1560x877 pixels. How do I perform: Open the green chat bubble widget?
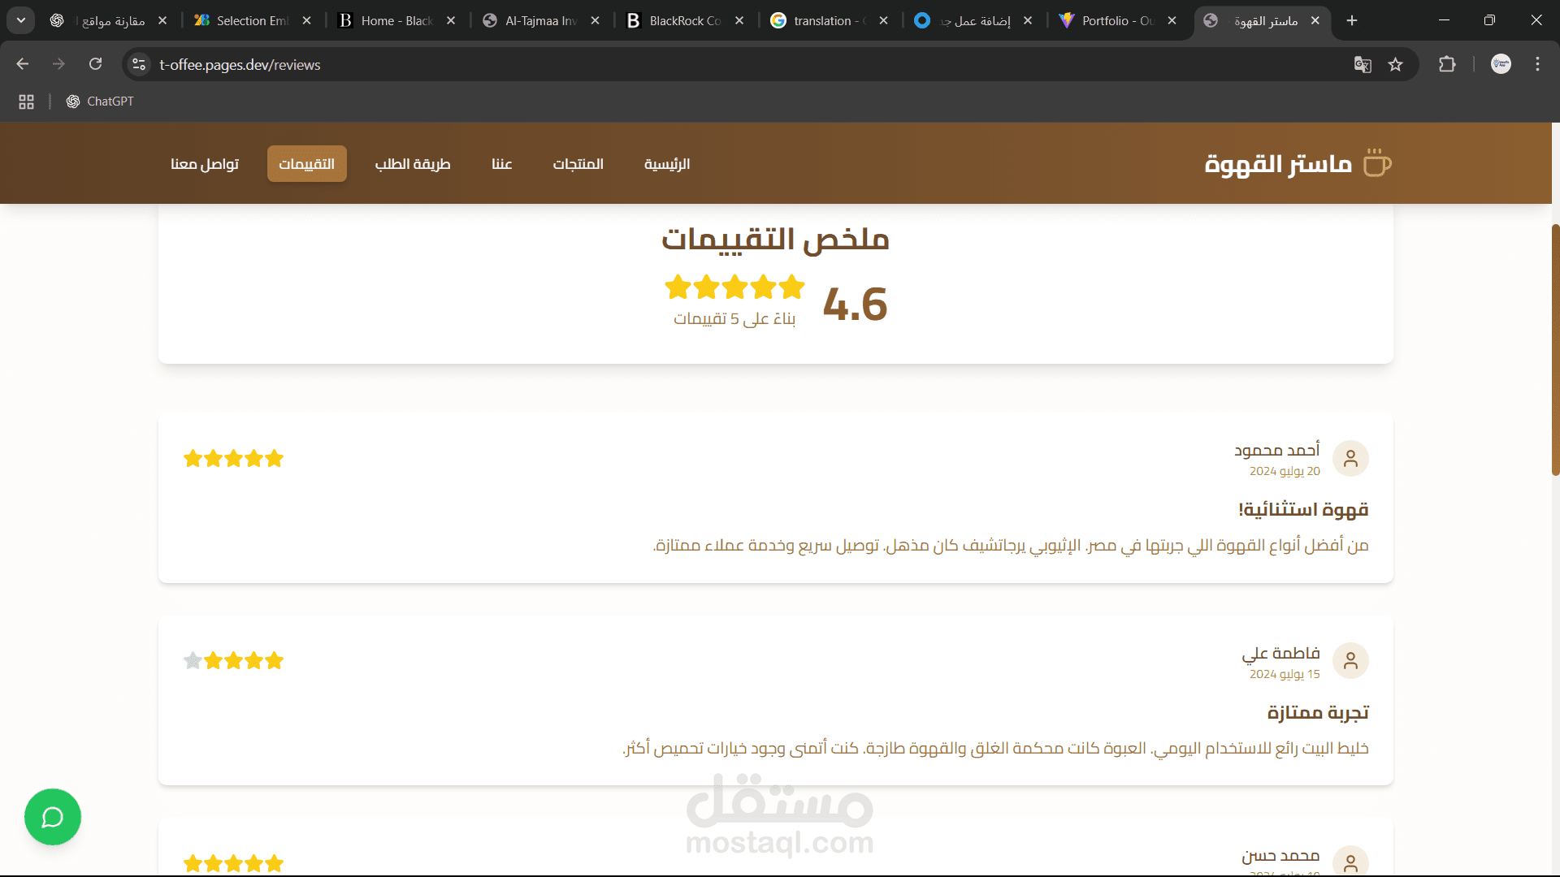point(53,817)
